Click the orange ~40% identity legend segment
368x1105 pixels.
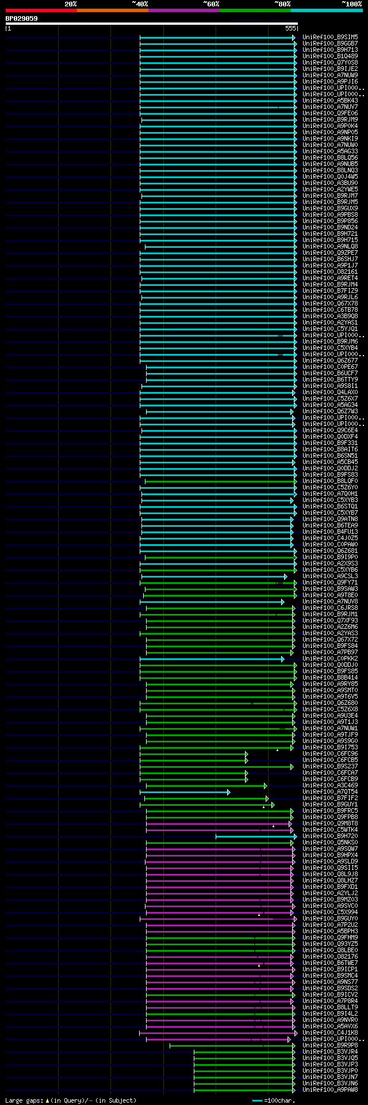click(112, 10)
